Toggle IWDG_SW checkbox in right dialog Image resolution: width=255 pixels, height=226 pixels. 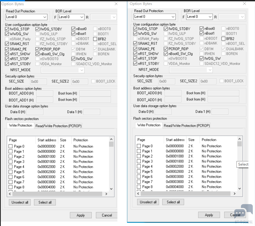point(202,58)
